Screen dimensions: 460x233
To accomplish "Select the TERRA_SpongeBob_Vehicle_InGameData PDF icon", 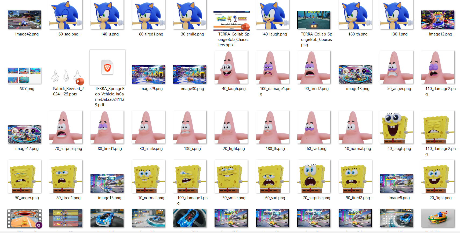I will point(107,67).
